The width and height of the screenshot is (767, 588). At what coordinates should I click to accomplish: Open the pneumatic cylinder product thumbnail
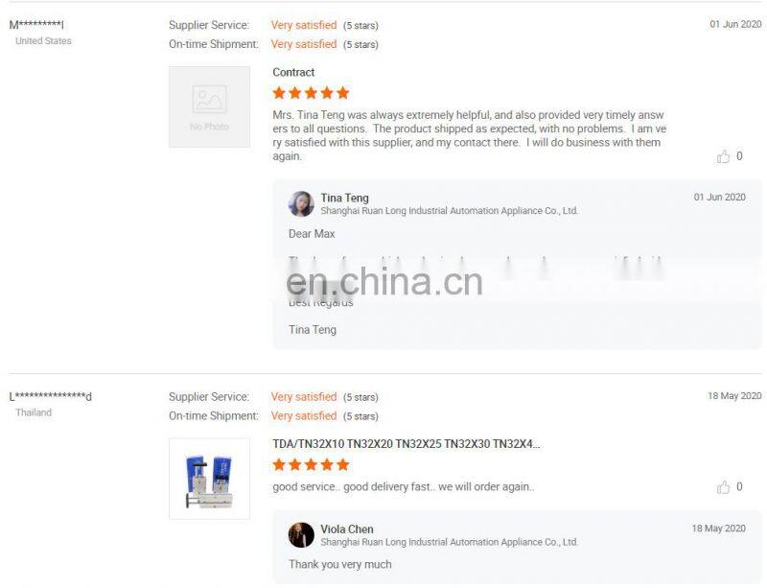tap(209, 479)
